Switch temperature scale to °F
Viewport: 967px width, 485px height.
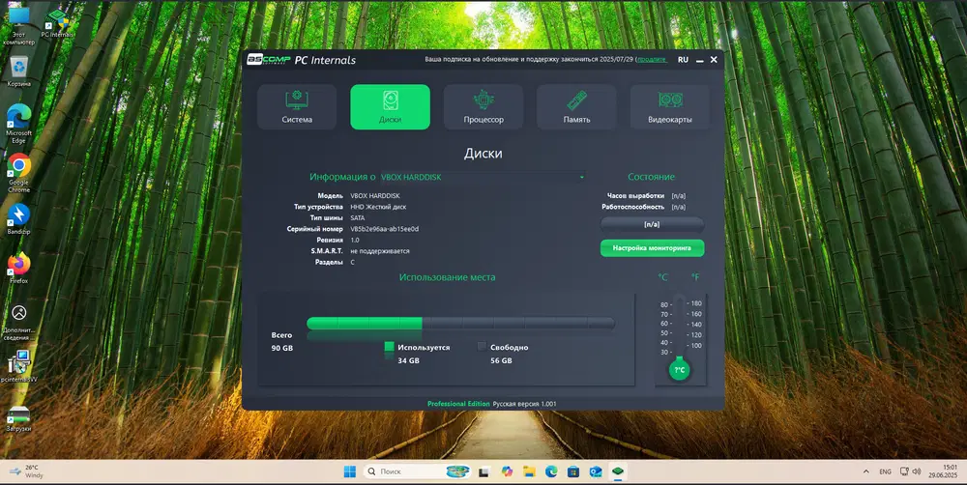click(x=695, y=277)
